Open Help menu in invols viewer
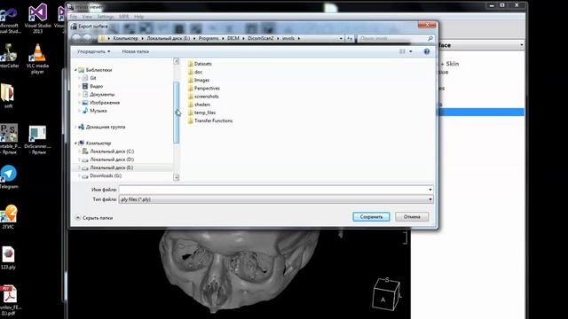568x319 pixels. 138,17
